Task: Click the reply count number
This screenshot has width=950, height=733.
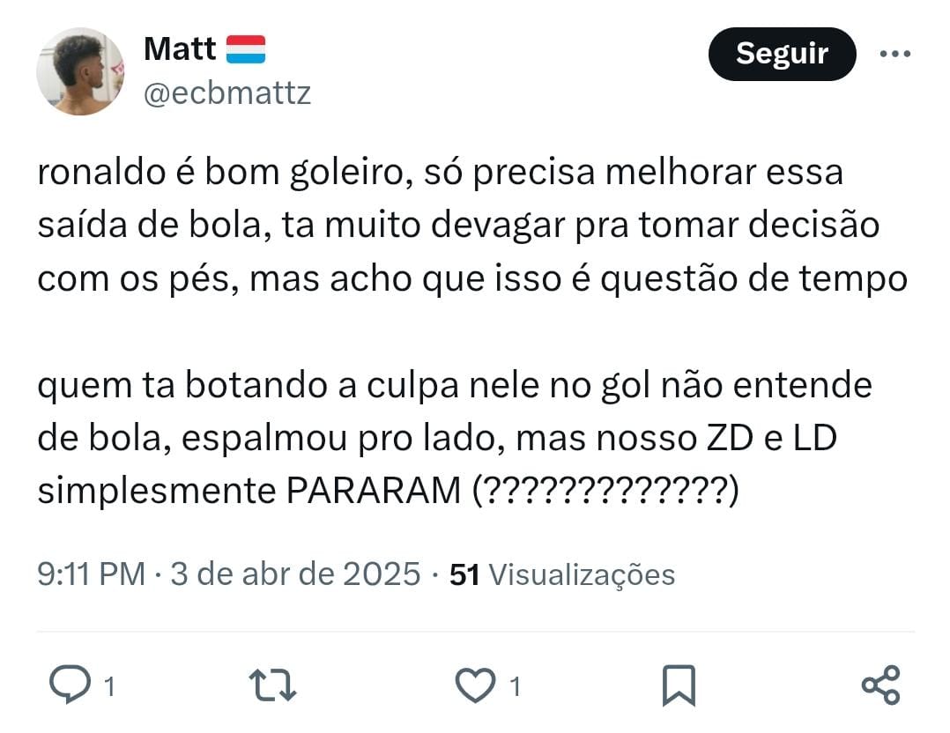Action: 109,686
